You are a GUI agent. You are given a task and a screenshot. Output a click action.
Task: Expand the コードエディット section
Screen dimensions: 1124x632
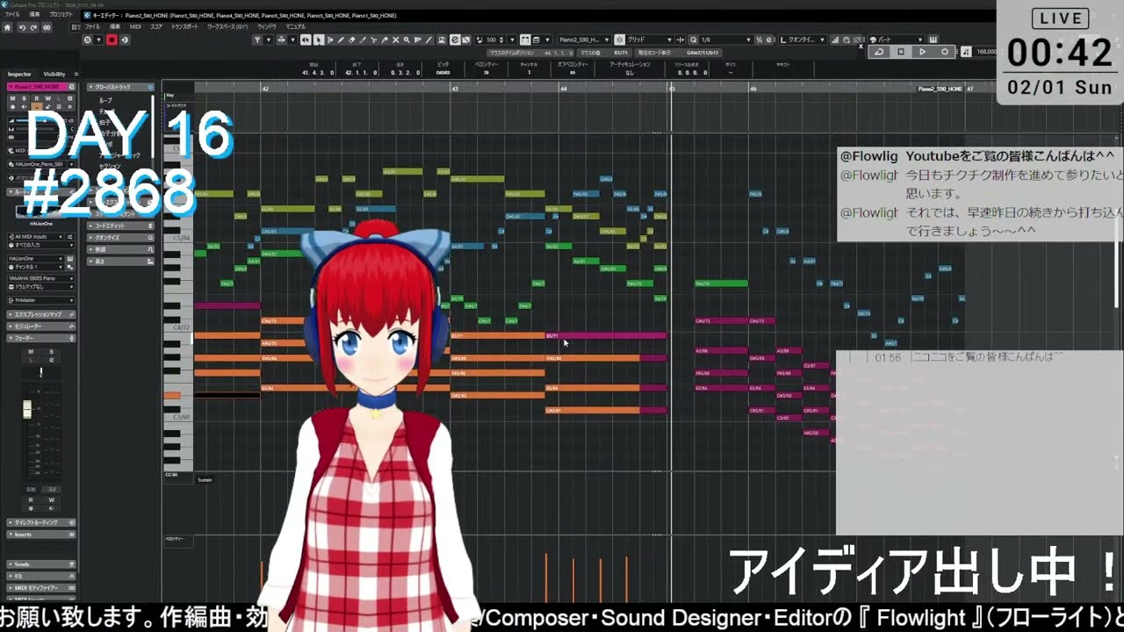click(x=120, y=226)
